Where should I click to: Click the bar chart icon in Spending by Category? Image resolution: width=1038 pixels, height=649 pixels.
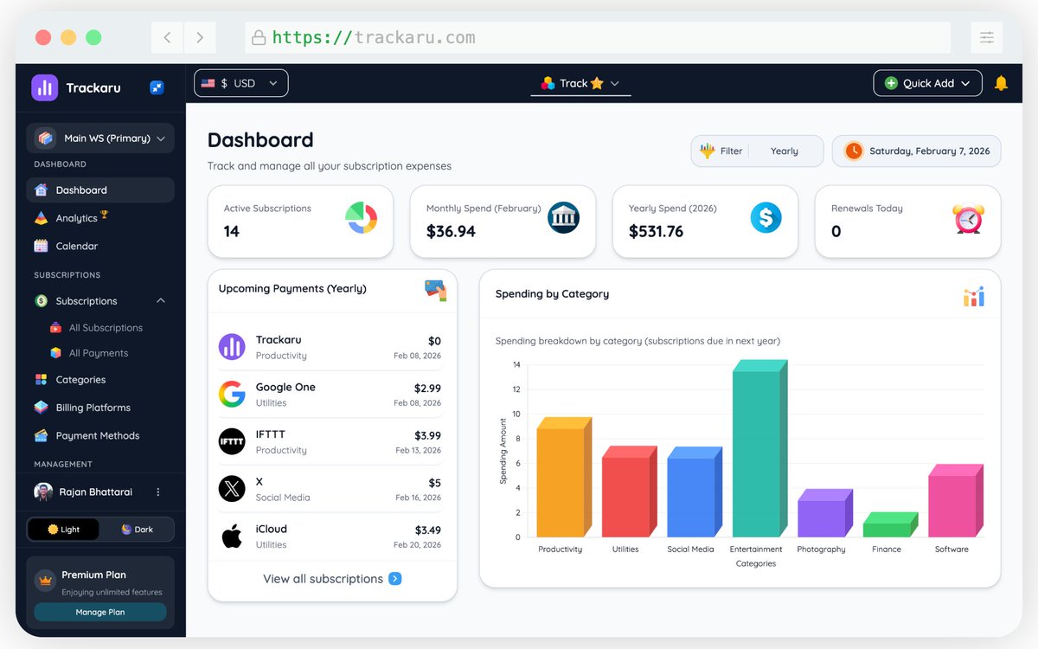974,297
